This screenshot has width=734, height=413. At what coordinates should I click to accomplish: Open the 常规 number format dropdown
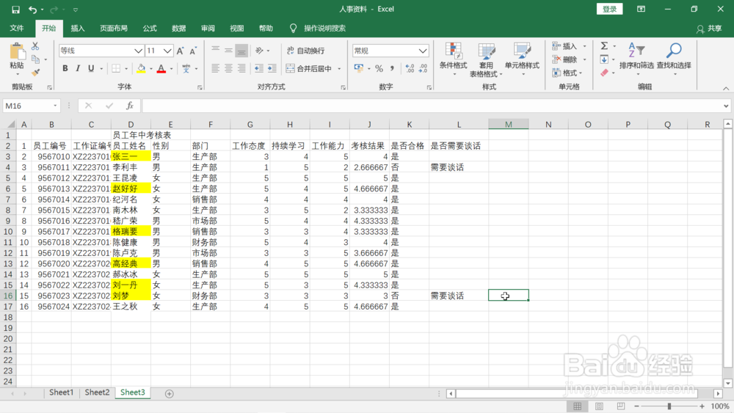423,51
